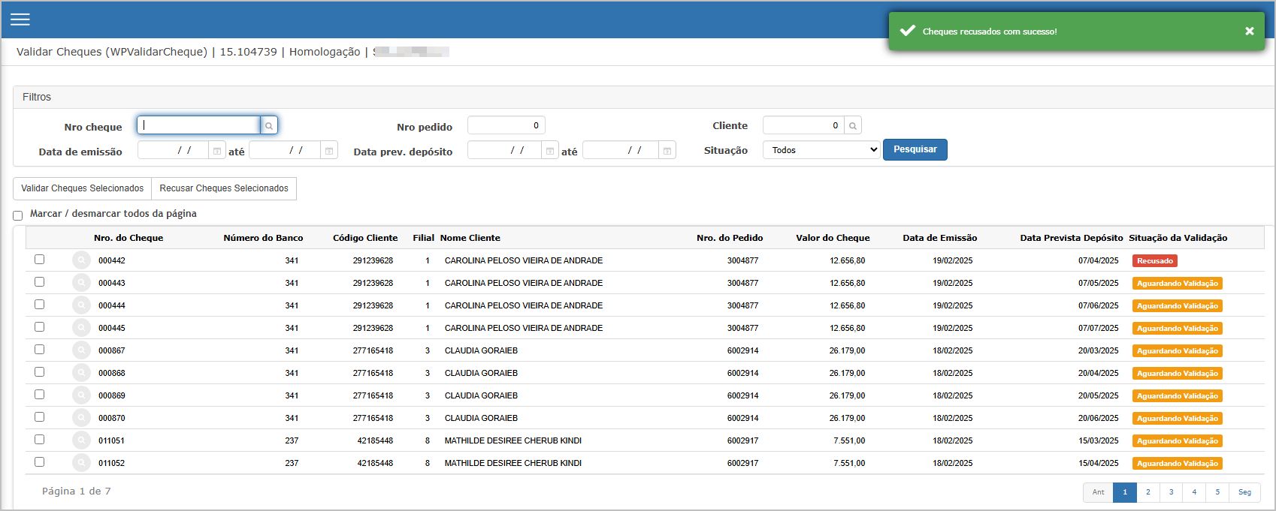Focus the Cliente code input field
Viewport: 1276px width, 511px height.
(803, 125)
